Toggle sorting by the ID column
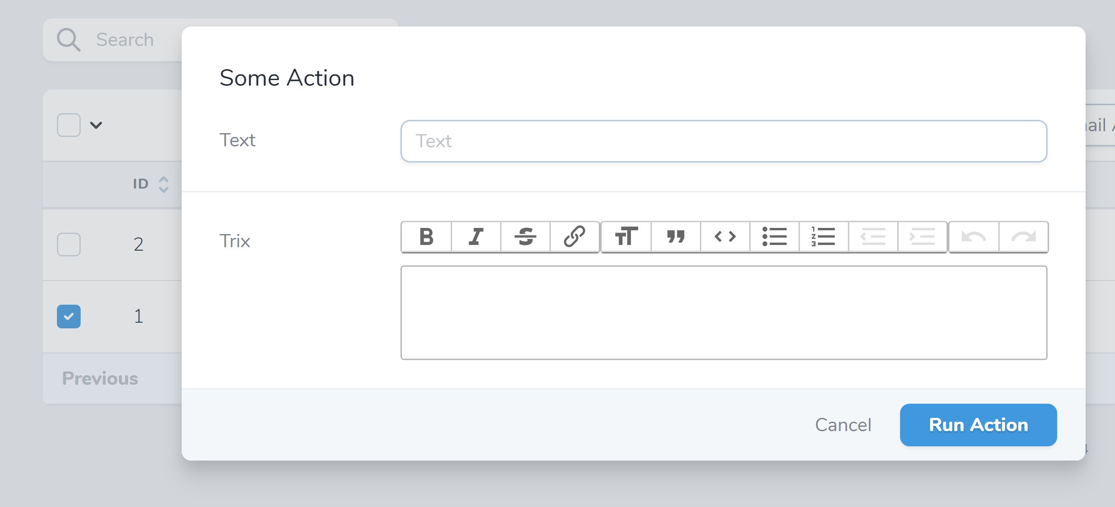 tap(163, 184)
